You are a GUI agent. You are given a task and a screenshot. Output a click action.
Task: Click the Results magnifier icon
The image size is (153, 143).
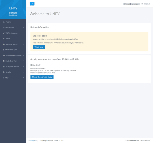coord(3,72)
